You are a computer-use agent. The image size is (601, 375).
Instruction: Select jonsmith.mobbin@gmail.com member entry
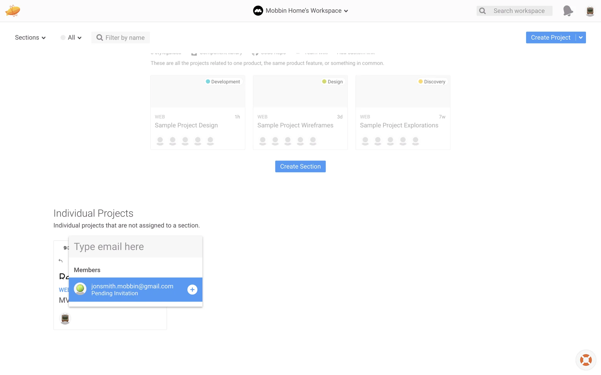[132, 289]
